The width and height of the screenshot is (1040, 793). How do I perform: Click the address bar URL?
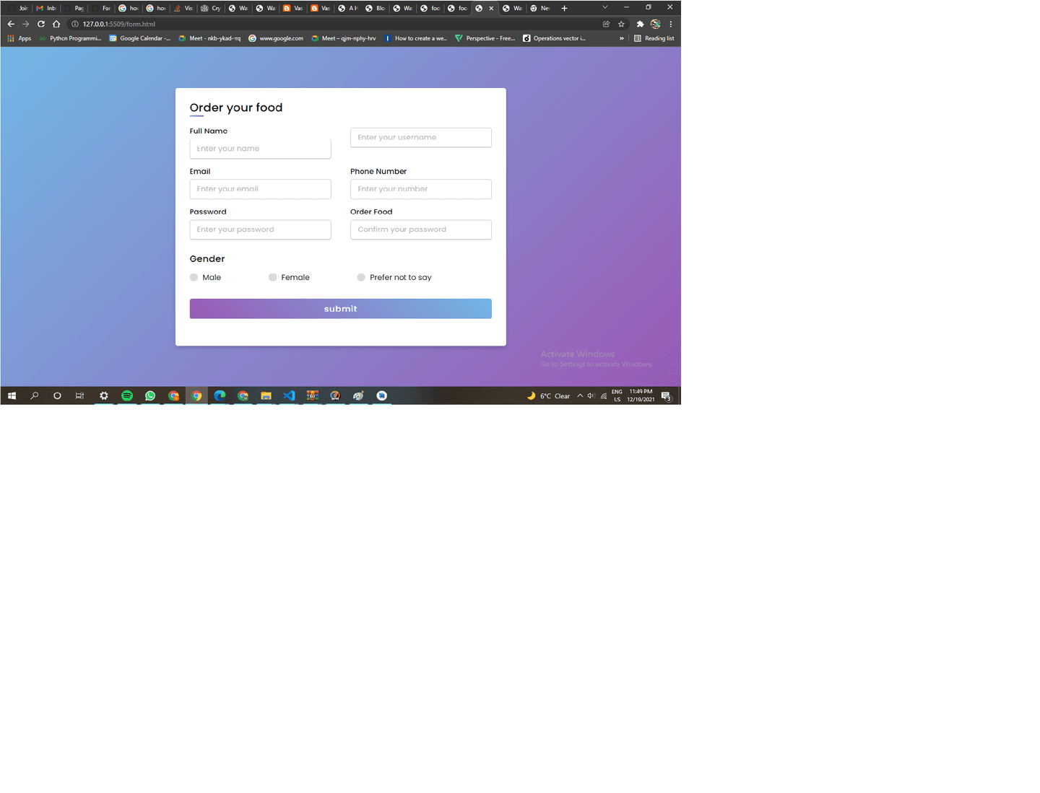point(119,24)
